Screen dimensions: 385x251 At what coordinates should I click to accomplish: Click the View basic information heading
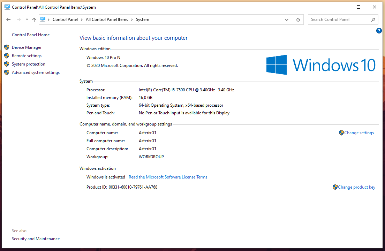pyautogui.click(x=134, y=38)
